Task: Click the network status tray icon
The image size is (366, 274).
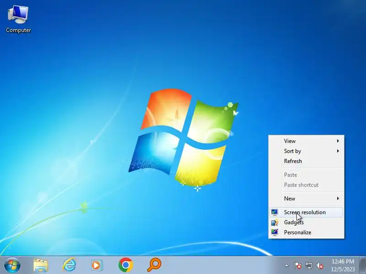Action: point(308,265)
